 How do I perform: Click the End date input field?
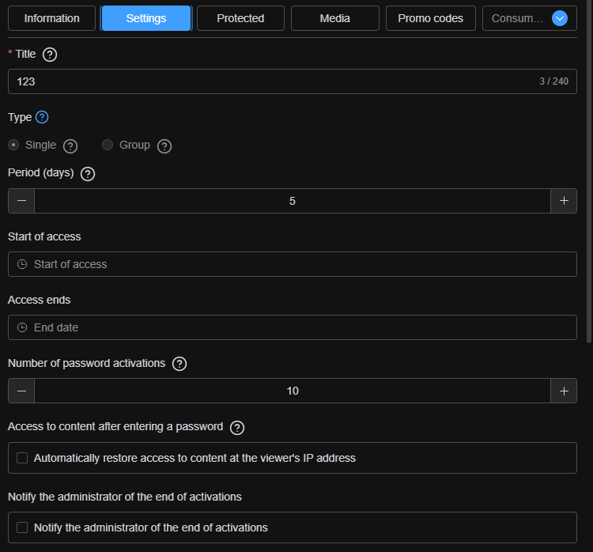[293, 327]
